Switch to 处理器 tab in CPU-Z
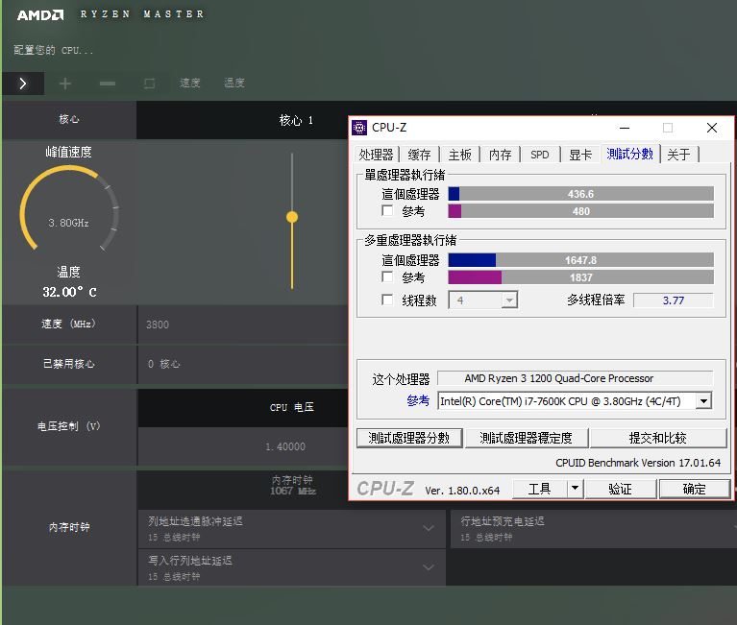 click(x=376, y=155)
